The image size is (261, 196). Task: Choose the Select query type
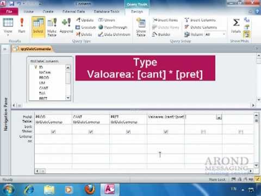coord(38,27)
